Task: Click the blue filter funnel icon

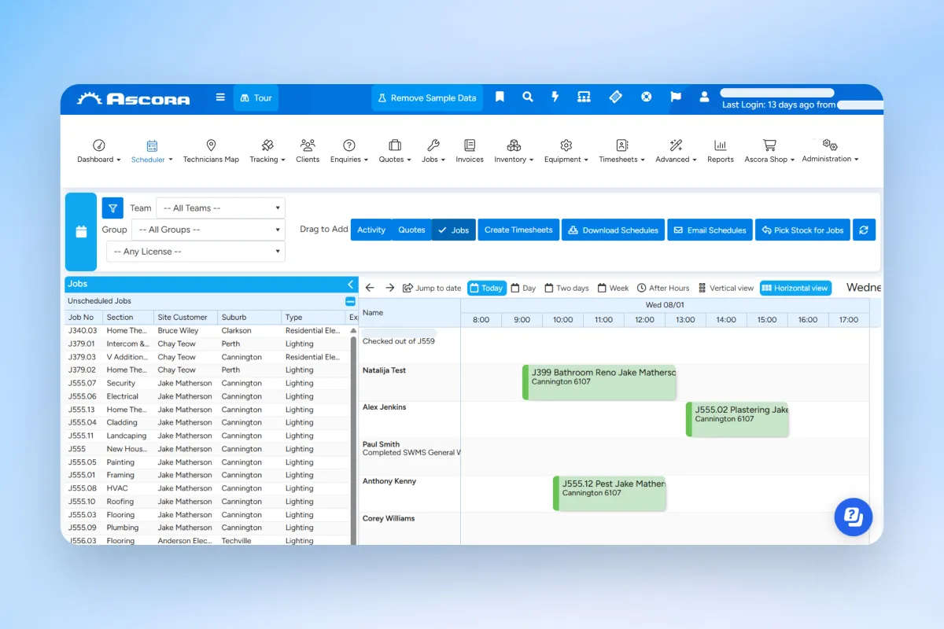Action: [113, 208]
